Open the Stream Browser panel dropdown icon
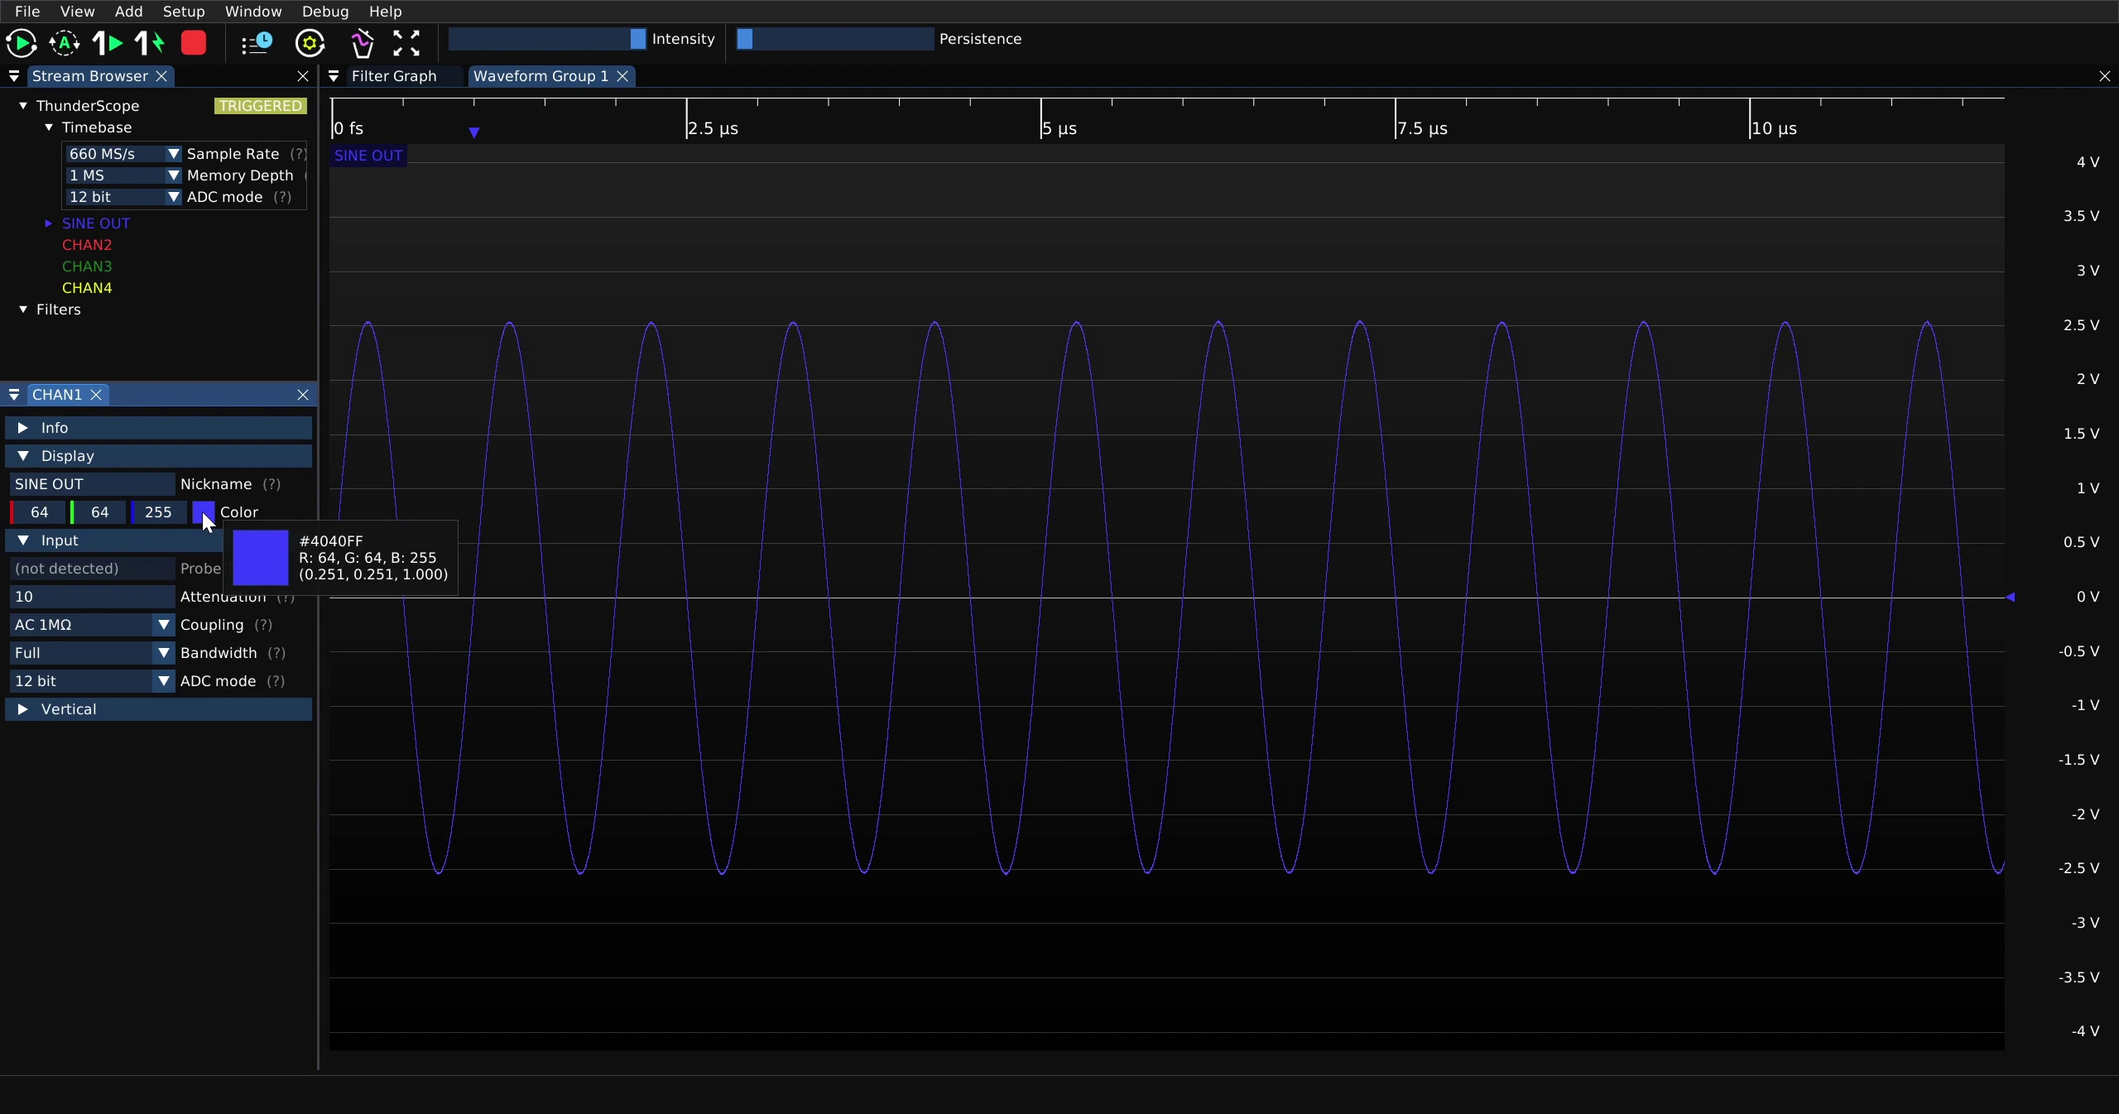 14,76
